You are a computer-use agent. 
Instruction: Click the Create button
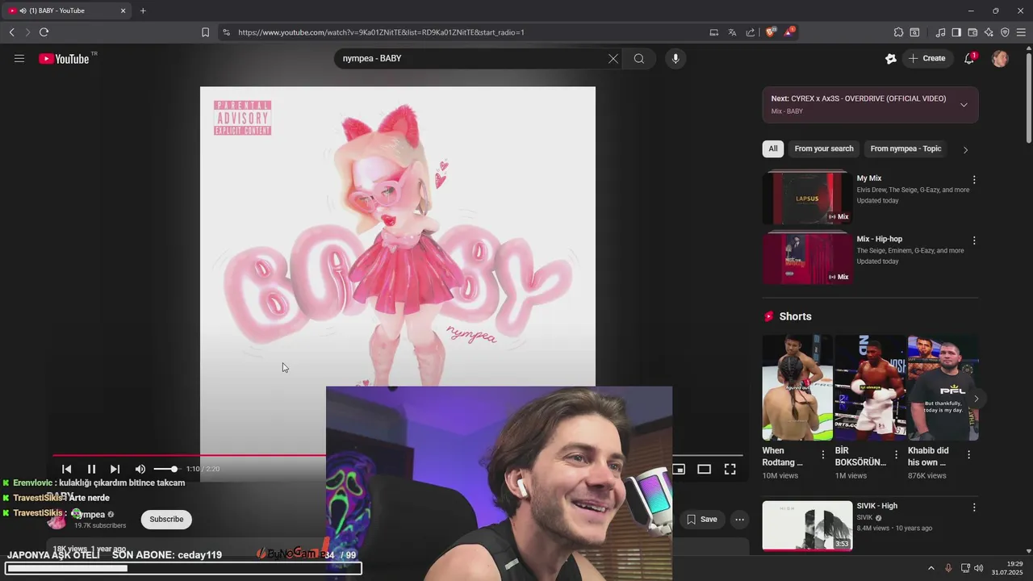926,58
